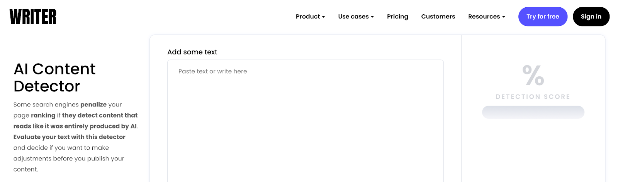Select the Use cases menu label
The width and height of the screenshot is (618, 182).
coord(353,17)
